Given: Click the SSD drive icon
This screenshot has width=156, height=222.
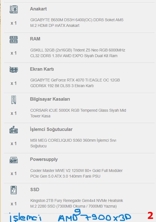Looking at the screenshot, I should coord(14,190).
